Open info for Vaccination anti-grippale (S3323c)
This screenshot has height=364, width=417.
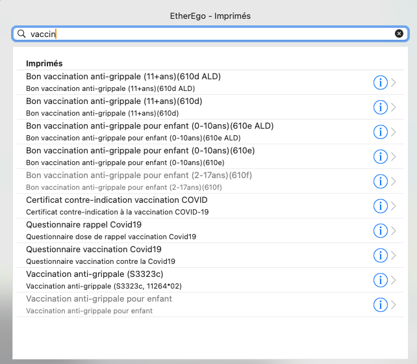pos(380,280)
